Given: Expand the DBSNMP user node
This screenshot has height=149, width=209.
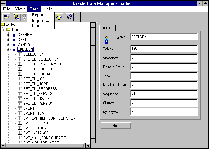Looking at the screenshot, I should tap(9, 35).
